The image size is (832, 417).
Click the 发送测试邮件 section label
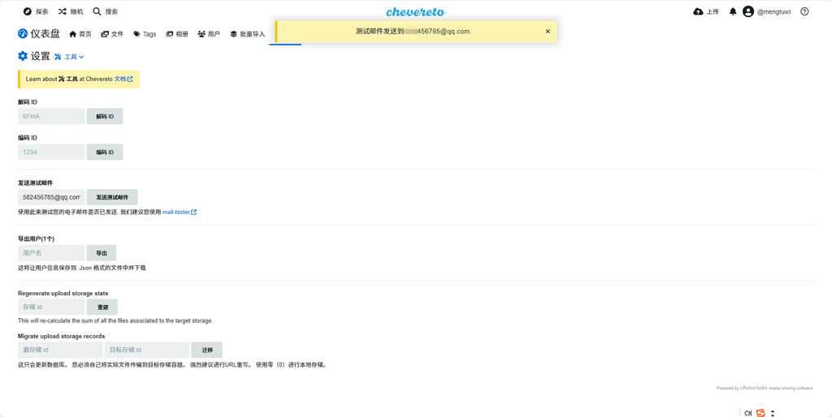[36, 183]
